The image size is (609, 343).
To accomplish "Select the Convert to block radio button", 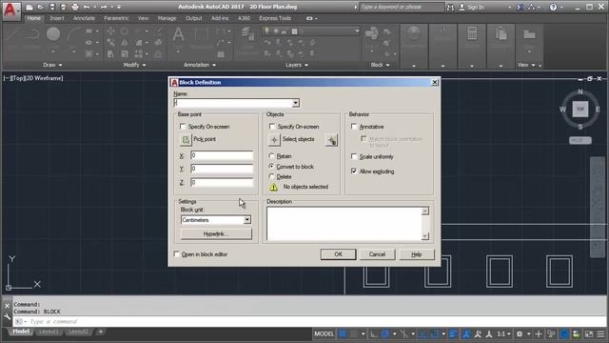I will tap(271, 166).
